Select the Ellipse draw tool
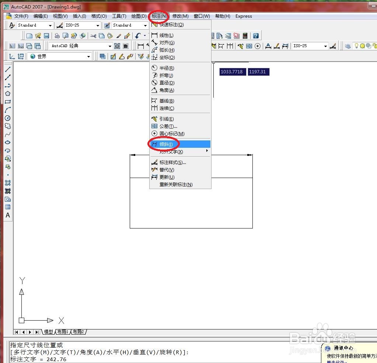Screen dimensions: 377x363 pos(8,142)
